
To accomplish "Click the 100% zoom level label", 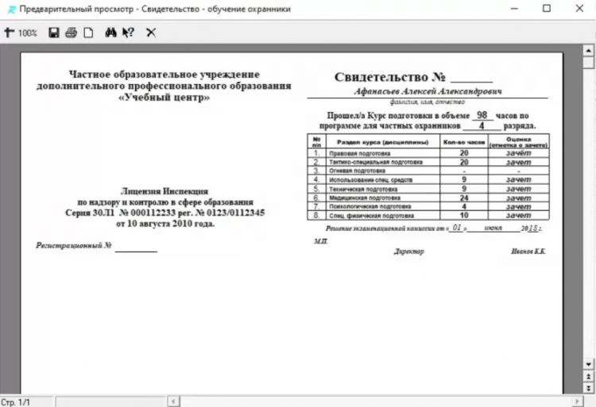I will point(27,33).
